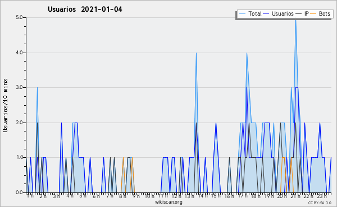Click the '14 h' x-axis label
The width and height of the screenshot is (337, 207).
tap(202, 196)
